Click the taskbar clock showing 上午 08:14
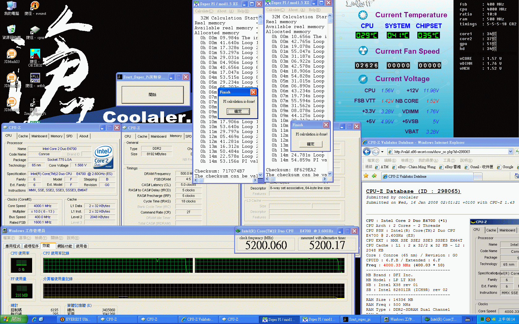 [x=506, y=319]
